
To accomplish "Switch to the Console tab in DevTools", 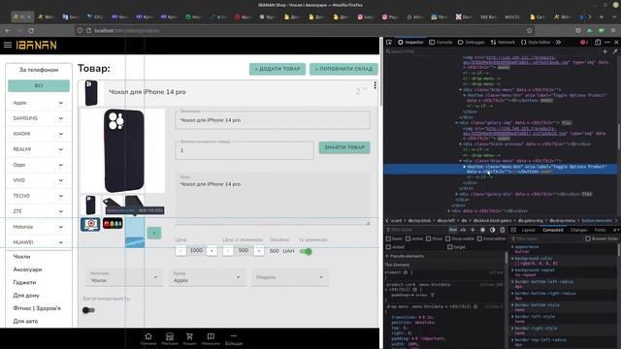I will tap(441, 42).
